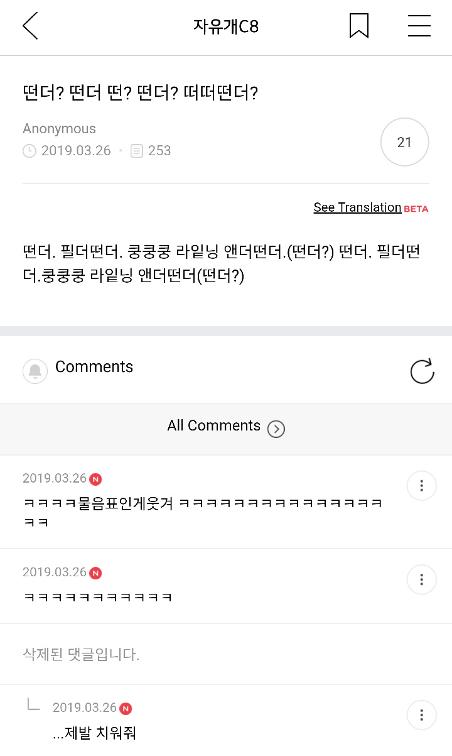Tap the BETA label
Viewport: 452px width, 756px height.
click(416, 209)
